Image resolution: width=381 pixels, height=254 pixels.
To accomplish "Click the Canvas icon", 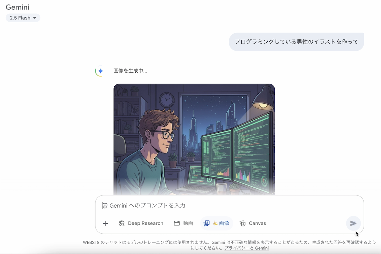I will (243, 223).
